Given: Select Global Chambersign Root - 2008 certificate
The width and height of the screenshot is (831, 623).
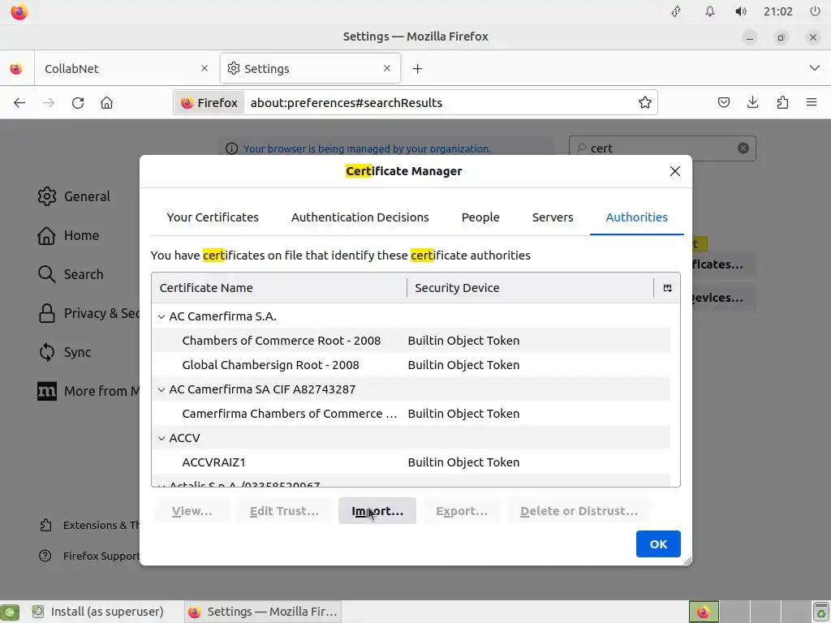Looking at the screenshot, I should pyautogui.click(x=411, y=365).
